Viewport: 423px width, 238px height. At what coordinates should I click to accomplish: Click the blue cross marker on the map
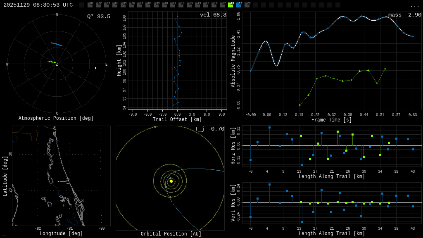point(63,204)
